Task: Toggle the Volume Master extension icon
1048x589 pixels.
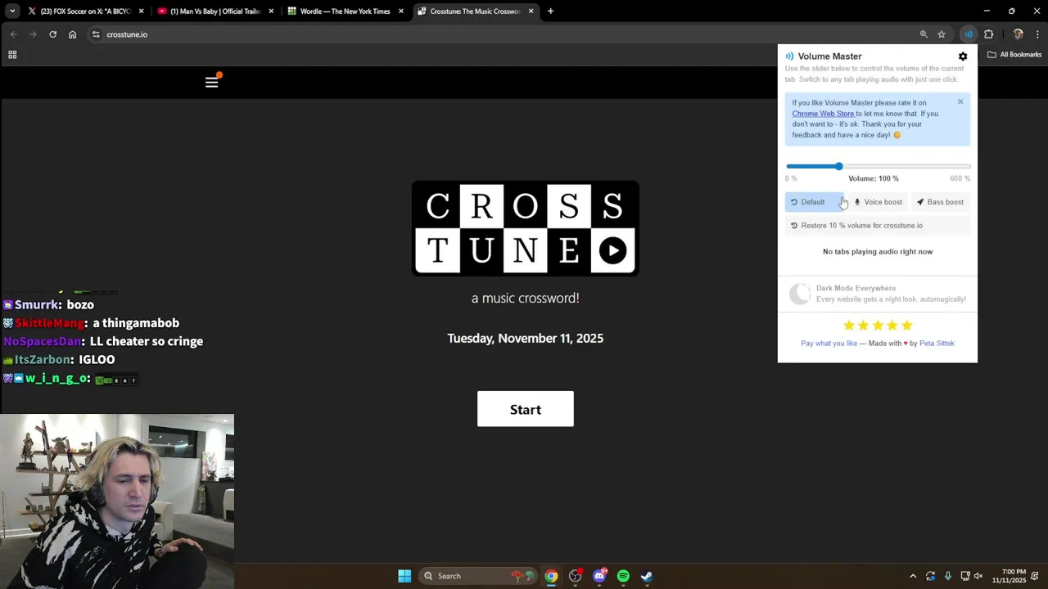Action: click(969, 34)
